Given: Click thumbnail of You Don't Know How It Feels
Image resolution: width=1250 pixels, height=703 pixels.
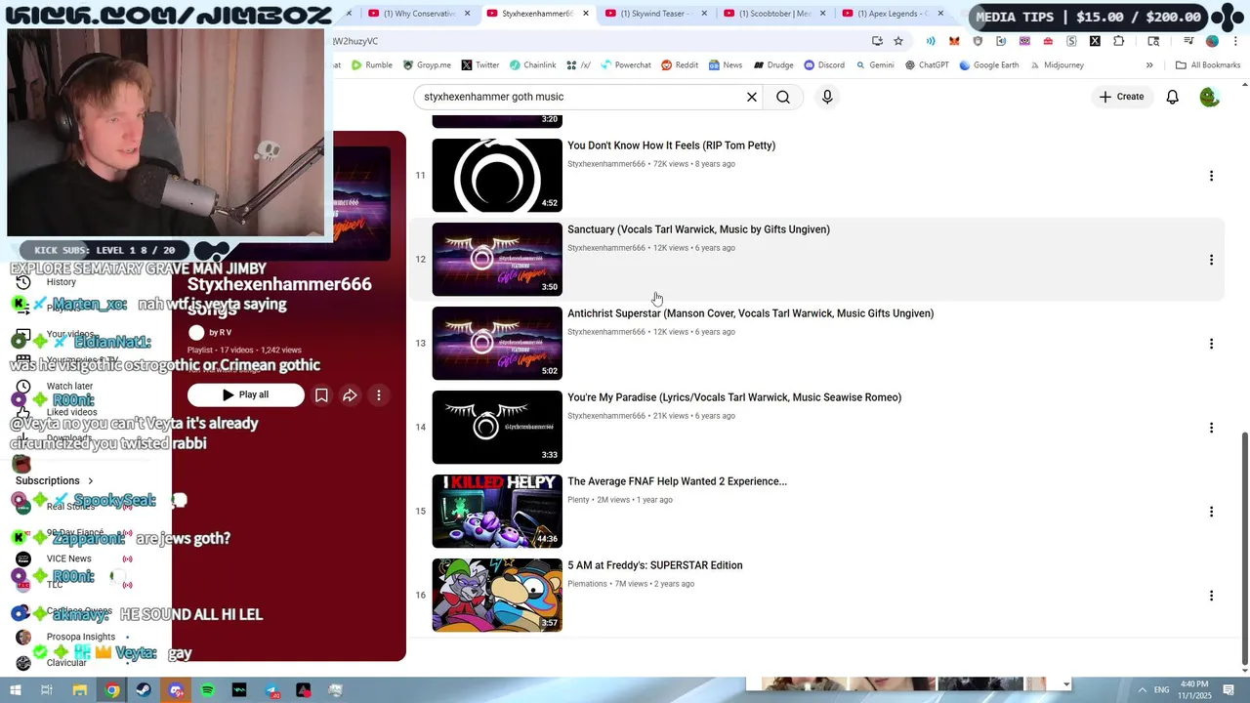Looking at the screenshot, I should point(497,175).
